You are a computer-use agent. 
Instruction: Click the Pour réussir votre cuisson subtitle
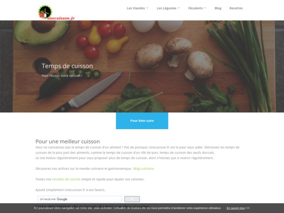pos(62,75)
